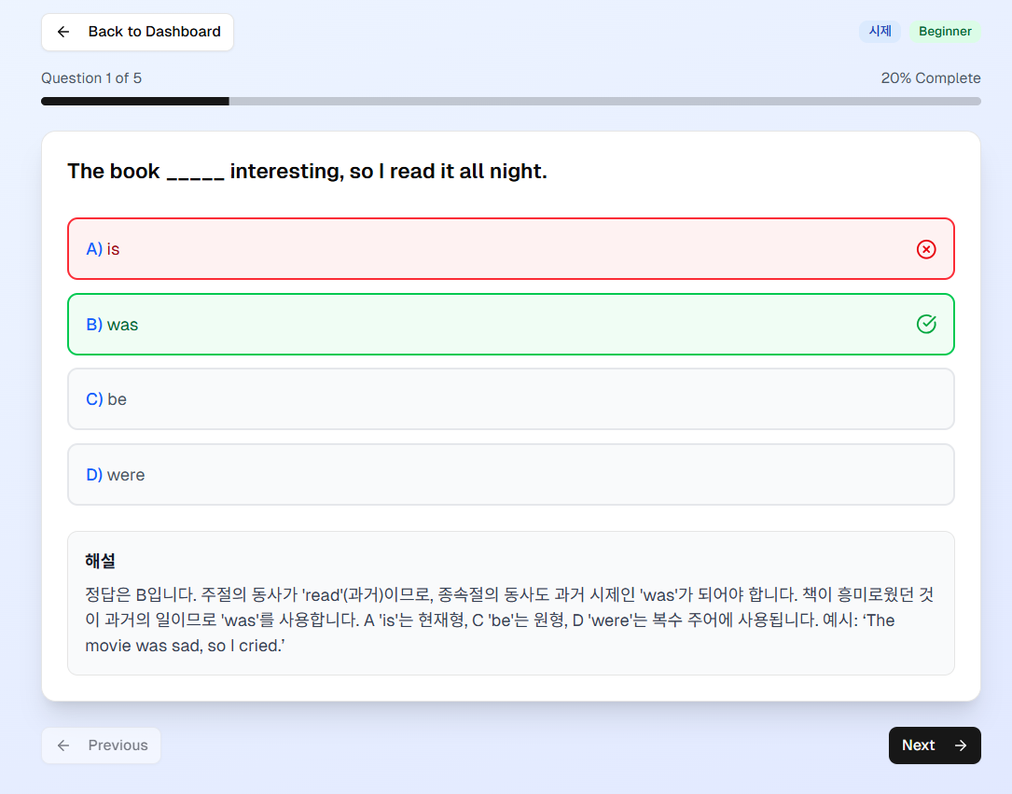Image resolution: width=1012 pixels, height=794 pixels.
Task: Click the Question 1 of 5 label
Action: 91,78
